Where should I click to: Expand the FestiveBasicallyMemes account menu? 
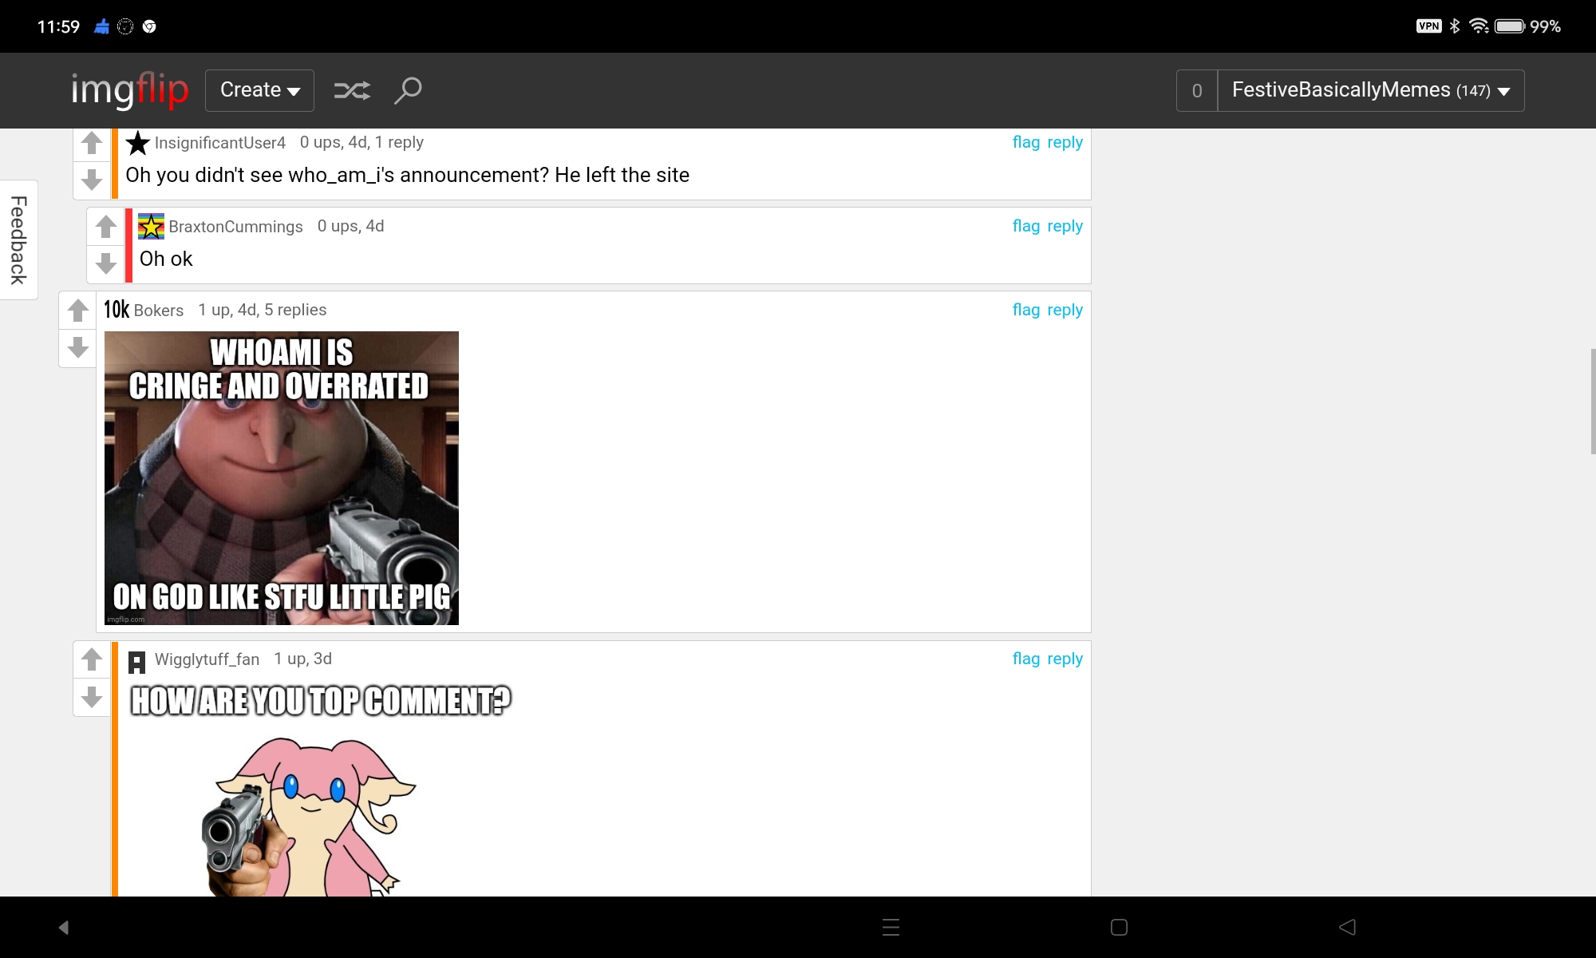coord(1371,90)
